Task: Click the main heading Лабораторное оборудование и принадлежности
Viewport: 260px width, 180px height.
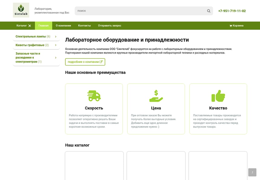Action: (127, 40)
